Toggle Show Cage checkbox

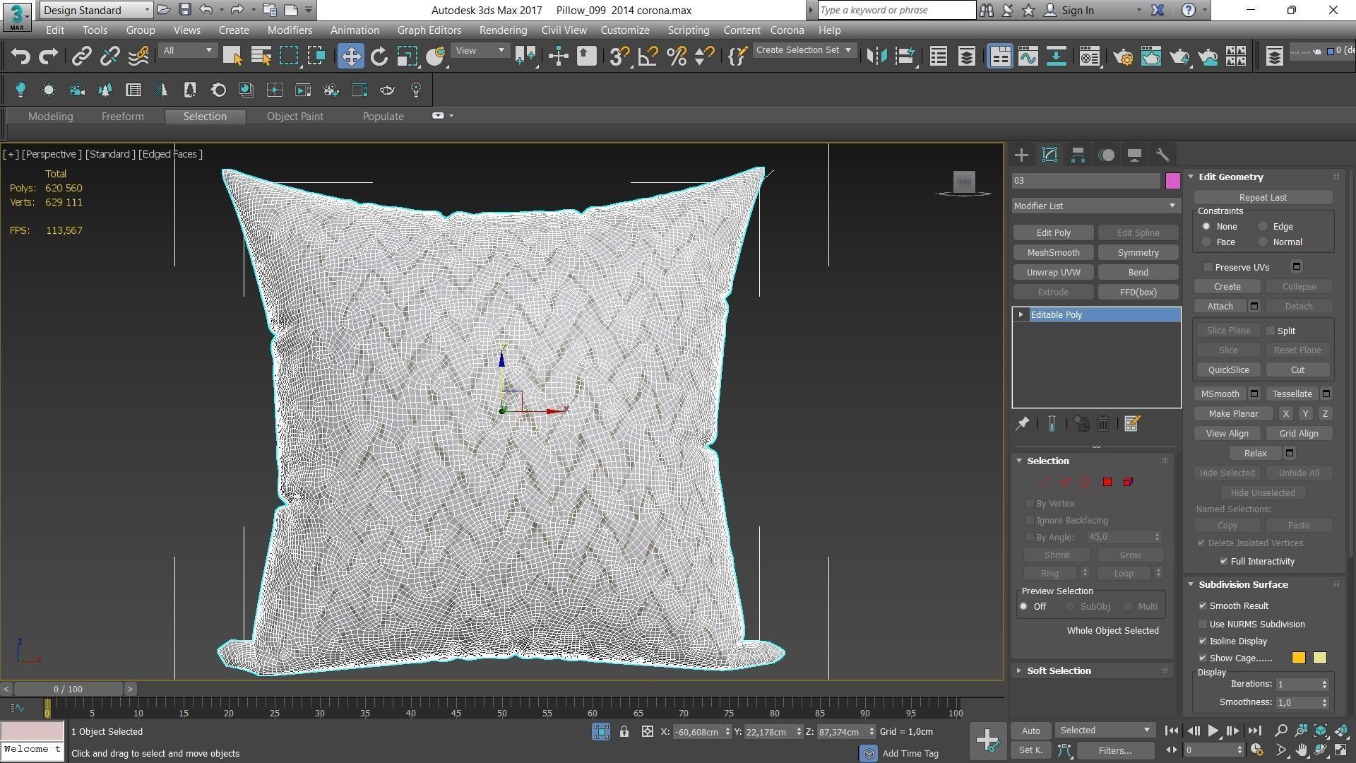pyautogui.click(x=1203, y=658)
